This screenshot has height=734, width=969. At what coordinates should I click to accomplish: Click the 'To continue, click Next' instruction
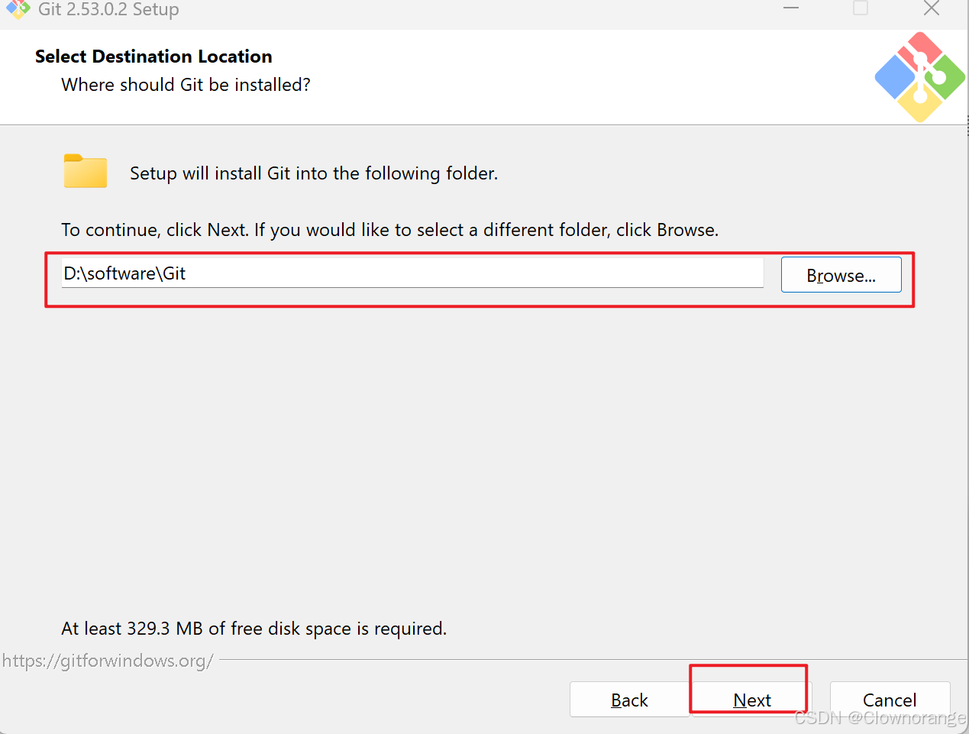(x=389, y=230)
